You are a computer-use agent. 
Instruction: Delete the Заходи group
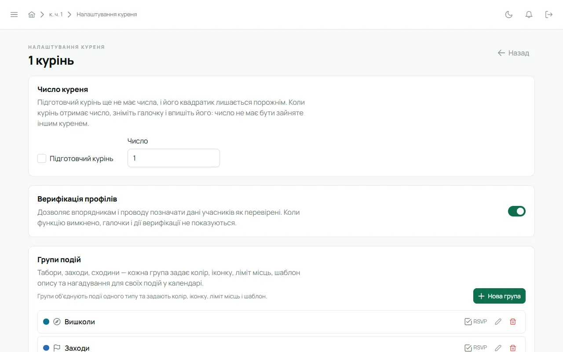pyautogui.click(x=513, y=348)
